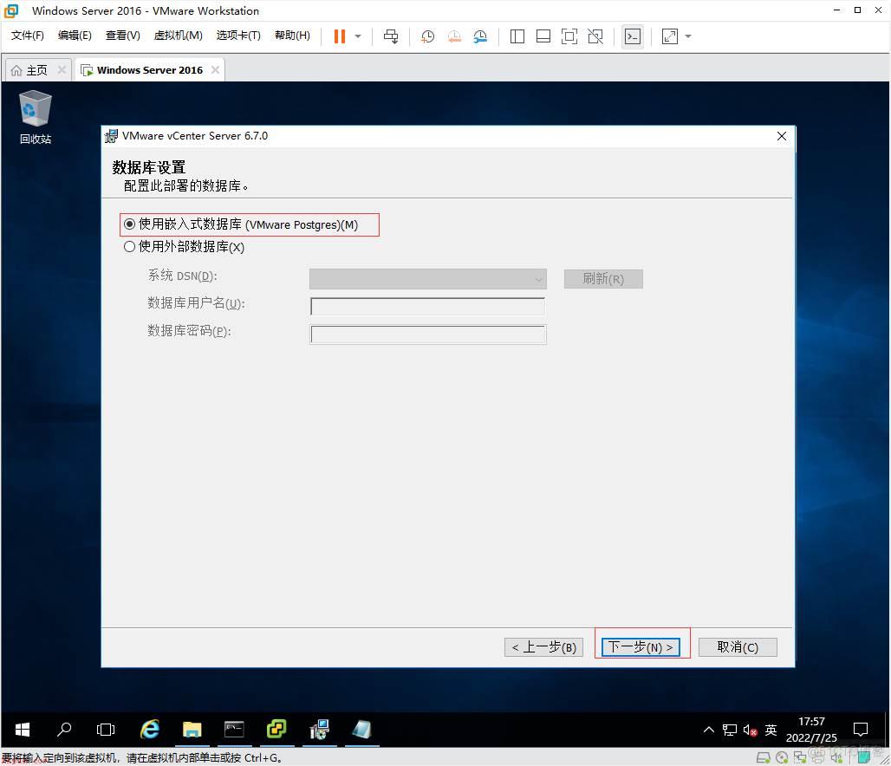This screenshot has width=891, height=766.
Task: Focus the 数据库密码 field
Action: (x=428, y=334)
